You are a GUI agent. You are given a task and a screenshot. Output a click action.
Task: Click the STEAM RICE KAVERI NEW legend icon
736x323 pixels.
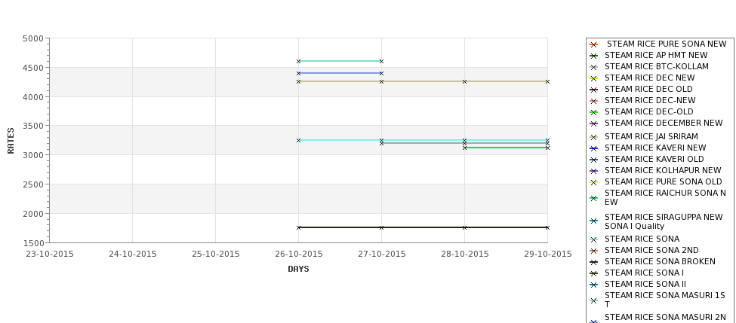coord(593,148)
